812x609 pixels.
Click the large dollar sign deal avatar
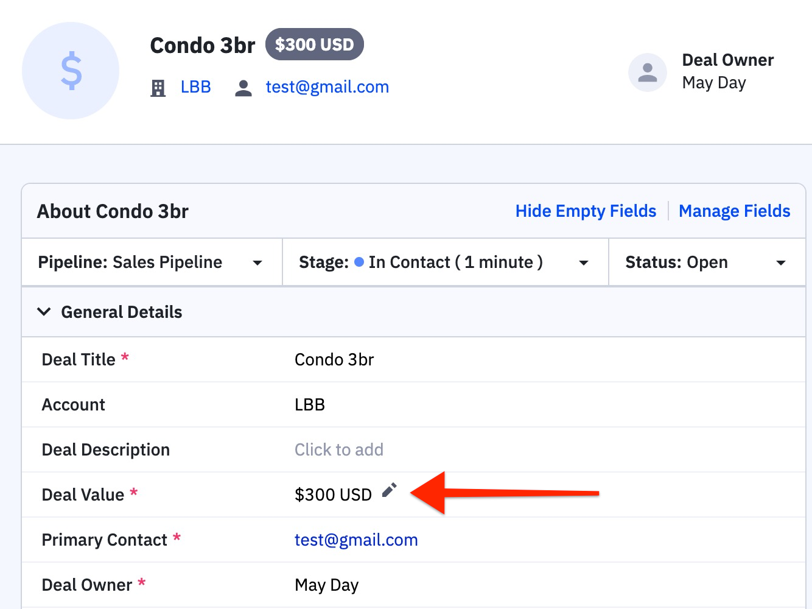point(71,71)
